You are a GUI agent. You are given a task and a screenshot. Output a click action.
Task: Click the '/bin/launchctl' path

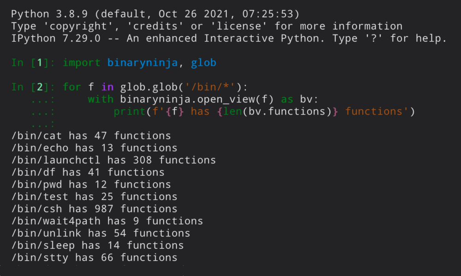(56, 160)
